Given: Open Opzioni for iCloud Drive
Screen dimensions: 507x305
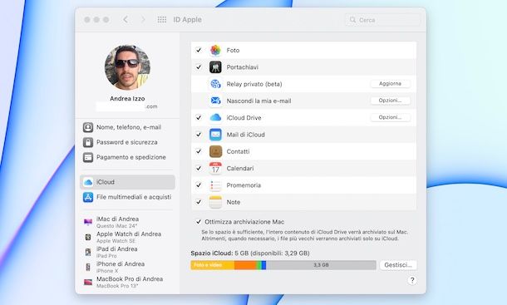Looking at the screenshot, I should 391,117.
